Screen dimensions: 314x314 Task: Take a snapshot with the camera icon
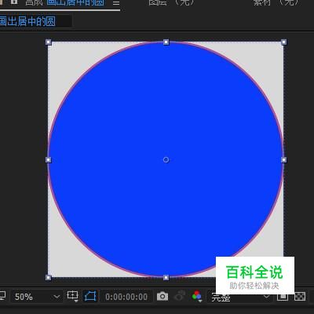coord(162,297)
